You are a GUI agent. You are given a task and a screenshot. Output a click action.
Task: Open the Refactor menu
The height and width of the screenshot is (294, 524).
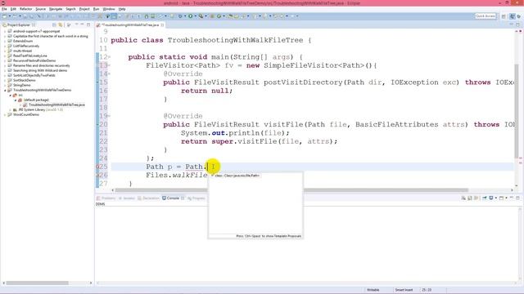25,9
